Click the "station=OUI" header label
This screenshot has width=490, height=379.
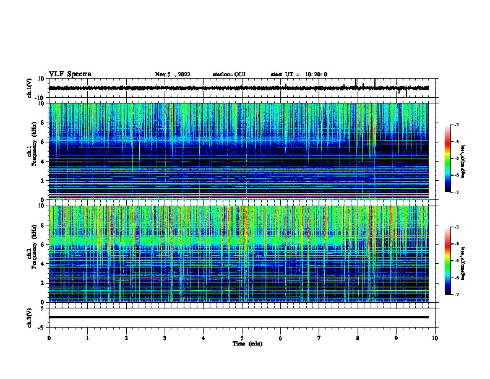[229, 74]
